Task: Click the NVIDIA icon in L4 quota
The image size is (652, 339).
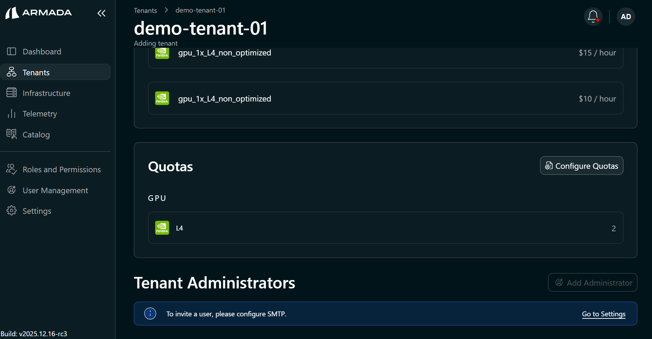Action: coord(162,228)
